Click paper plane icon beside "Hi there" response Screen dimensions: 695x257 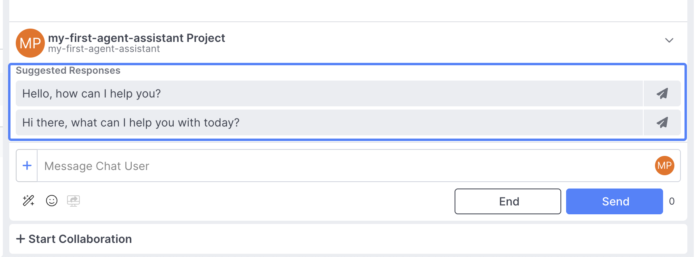click(x=662, y=123)
